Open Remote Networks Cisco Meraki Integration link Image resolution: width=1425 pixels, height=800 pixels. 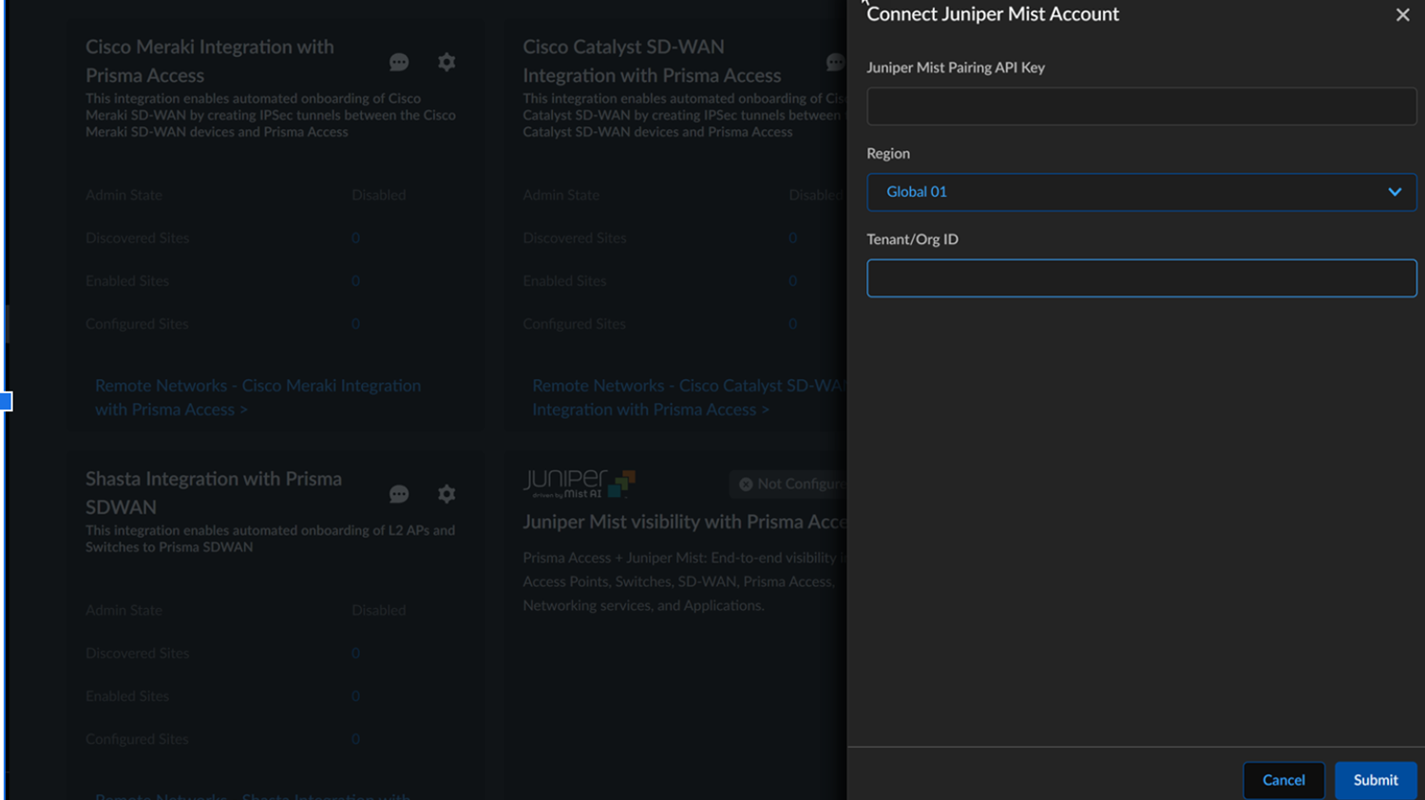point(257,397)
